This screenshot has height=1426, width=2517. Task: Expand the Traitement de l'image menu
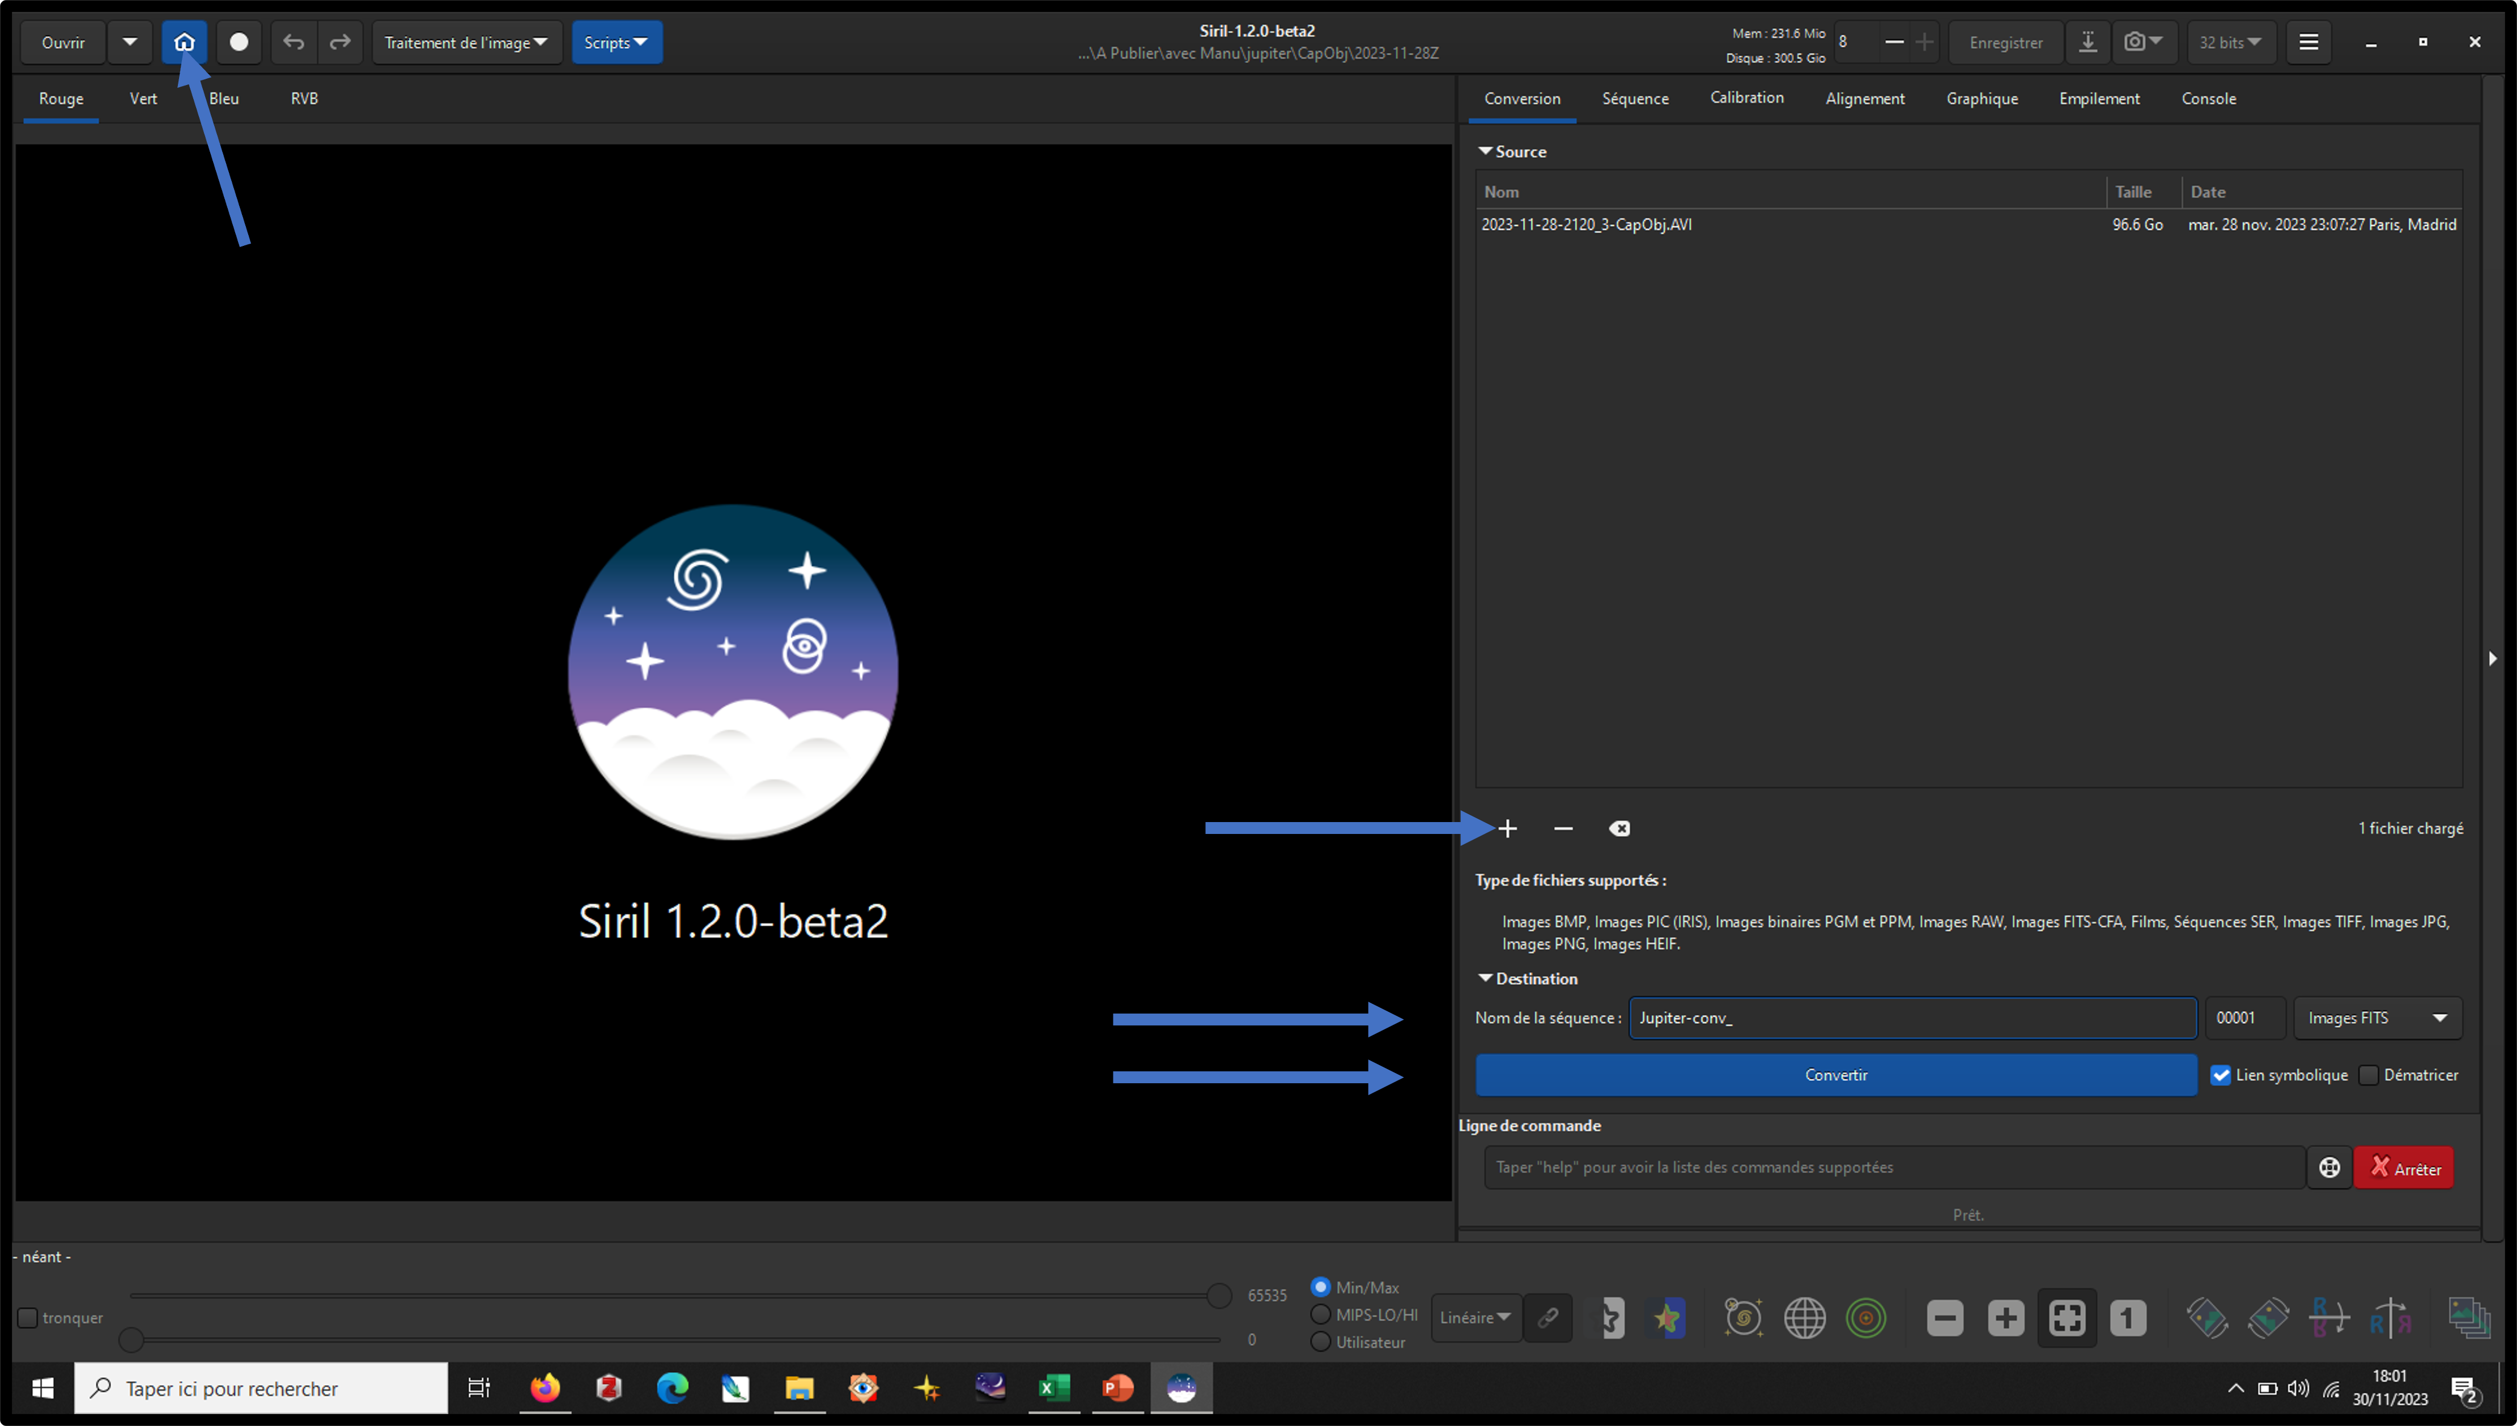[466, 42]
